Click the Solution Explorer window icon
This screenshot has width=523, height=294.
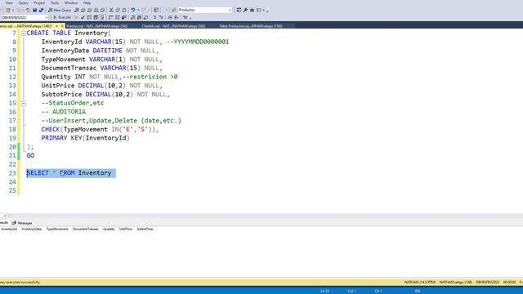pos(239,10)
